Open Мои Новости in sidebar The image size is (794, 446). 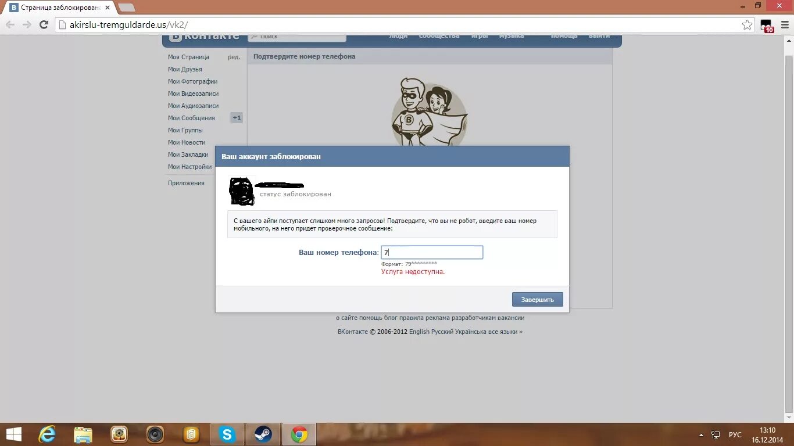[187, 142]
